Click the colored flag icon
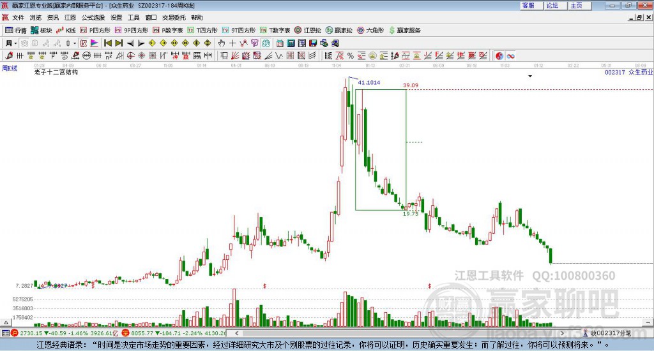The image size is (654, 351). (x=95, y=43)
